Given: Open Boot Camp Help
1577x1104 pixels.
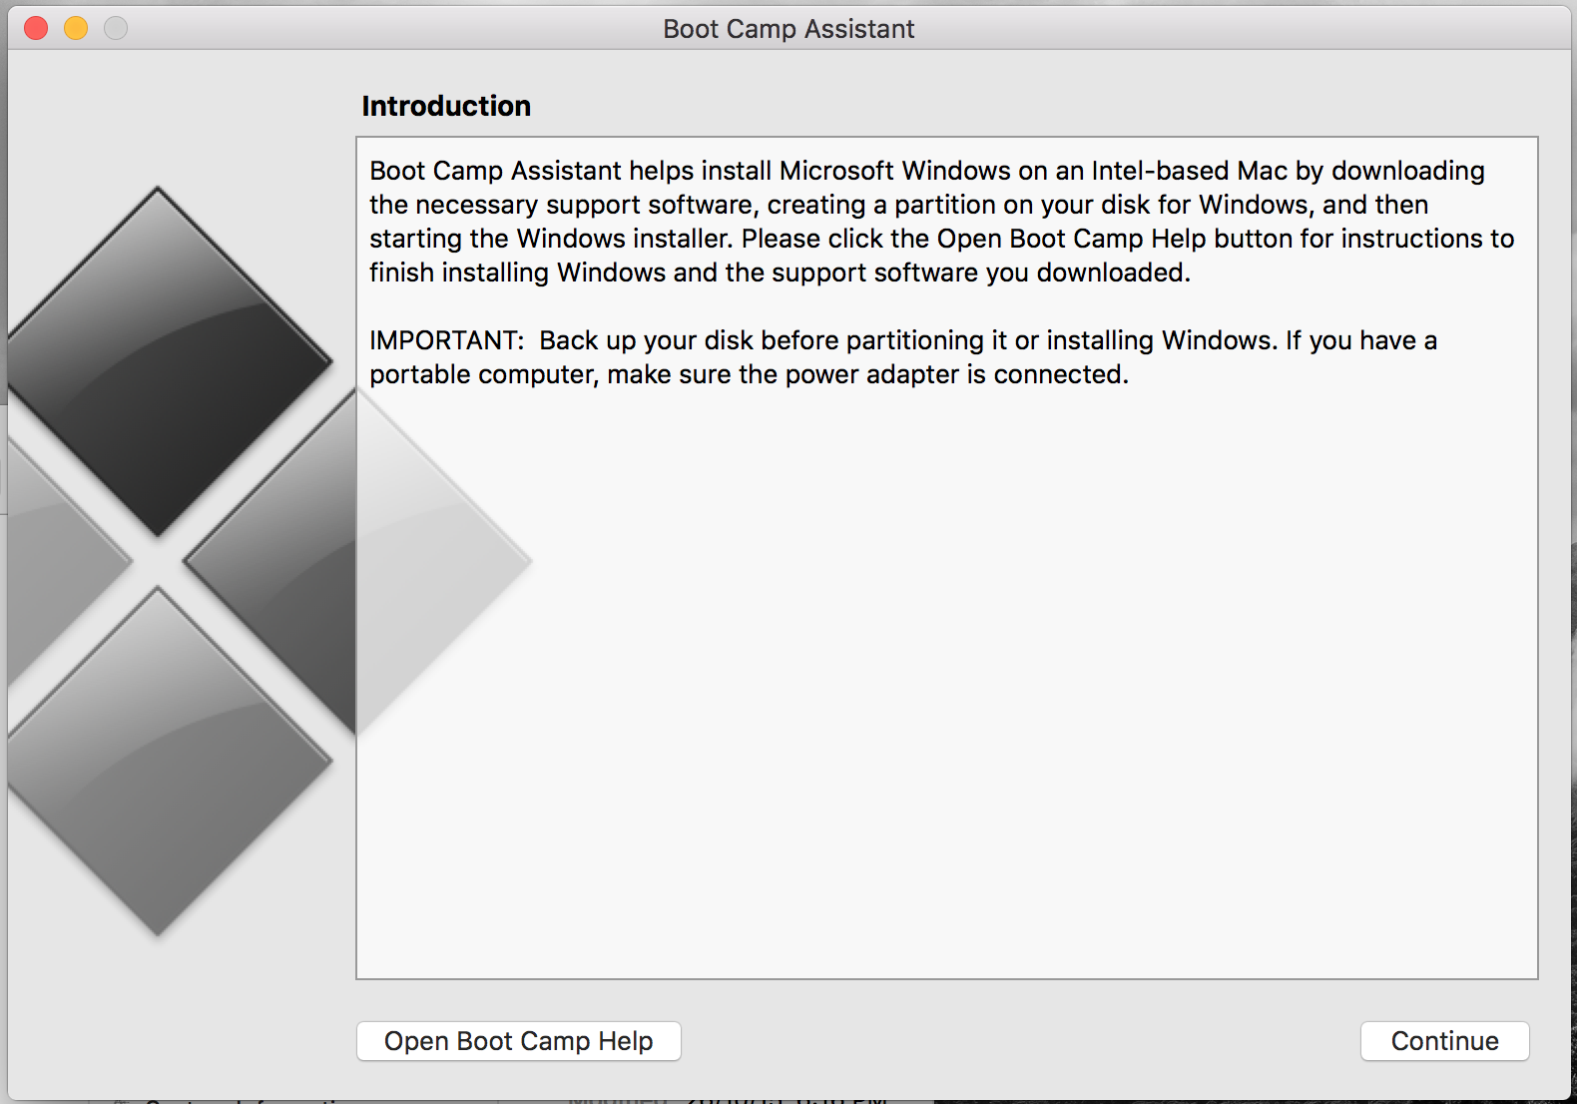Looking at the screenshot, I should [518, 1041].
